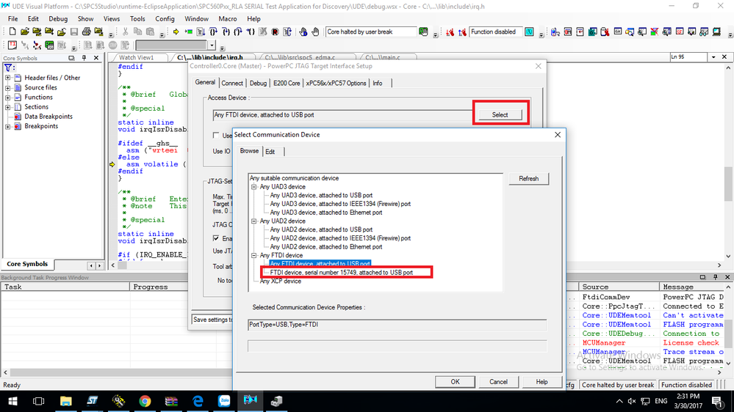Click the plain hand icon in debug toolbar
Viewport: 734px width, 412px height.
(315, 32)
